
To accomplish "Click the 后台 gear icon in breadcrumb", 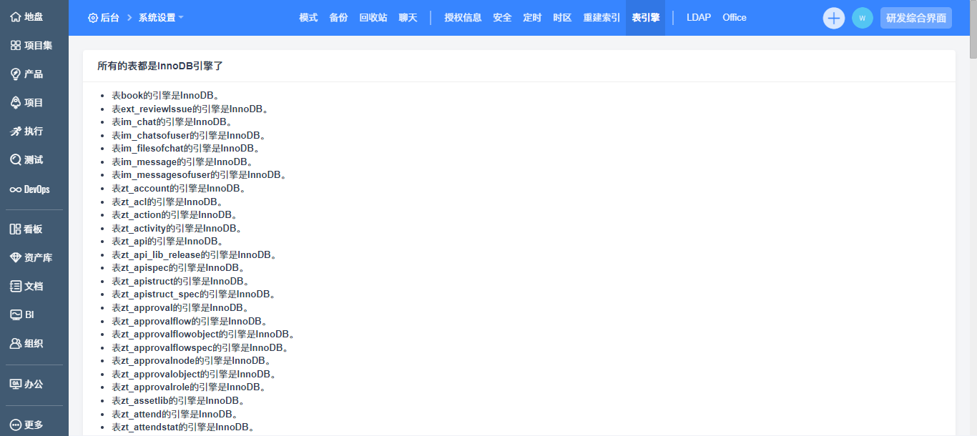I will coord(93,18).
